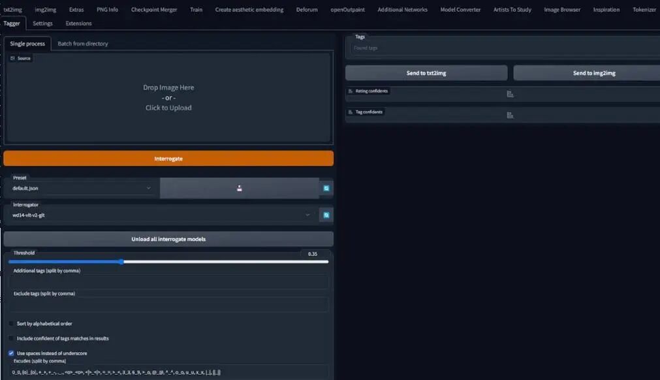Click the Rating confidents chart icon
Screen dimensions: 660x380
(x=510, y=94)
